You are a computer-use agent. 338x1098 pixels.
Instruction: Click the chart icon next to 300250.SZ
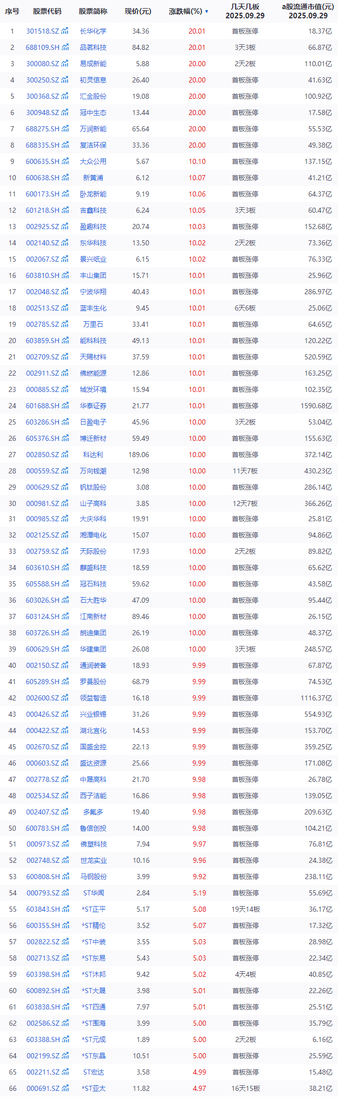coord(65,80)
